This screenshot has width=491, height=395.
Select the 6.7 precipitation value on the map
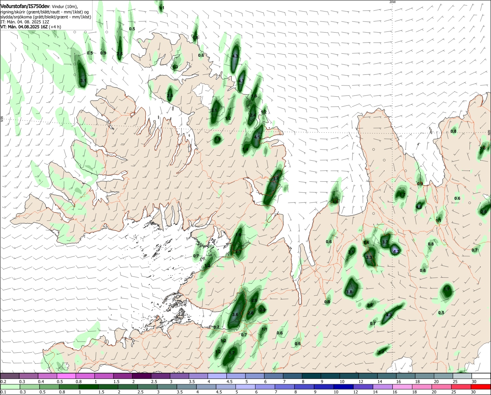[x=396, y=252]
